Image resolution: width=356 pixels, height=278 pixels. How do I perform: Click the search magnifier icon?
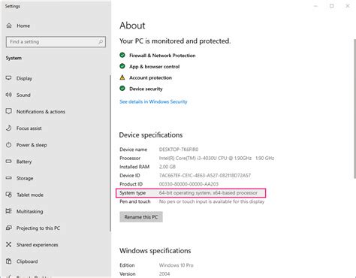[x=101, y=42]
